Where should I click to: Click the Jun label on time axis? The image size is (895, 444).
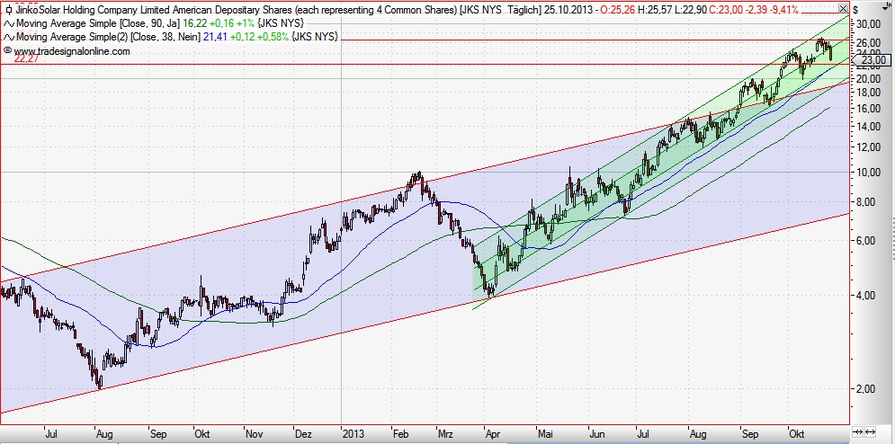[x=595, y=434]
